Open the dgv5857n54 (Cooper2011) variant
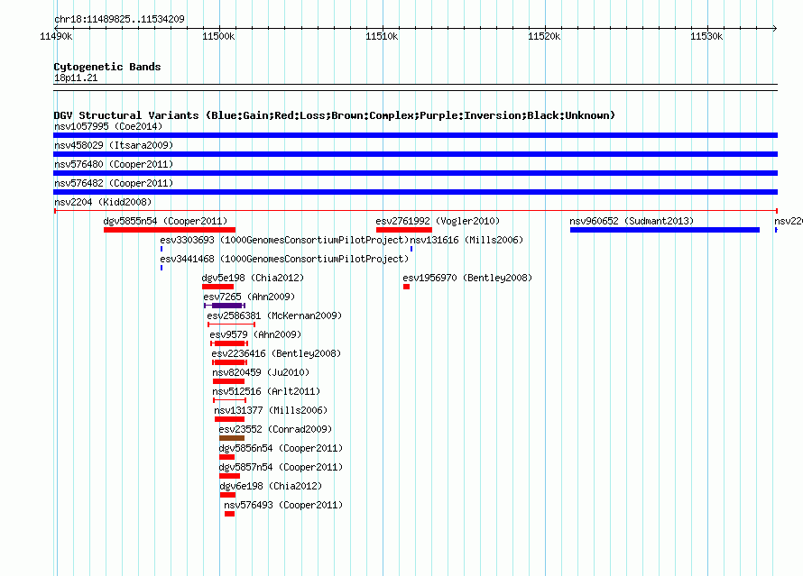Viewport: 803px width, 576px height. pyautogui.click(x=229, y=476)
